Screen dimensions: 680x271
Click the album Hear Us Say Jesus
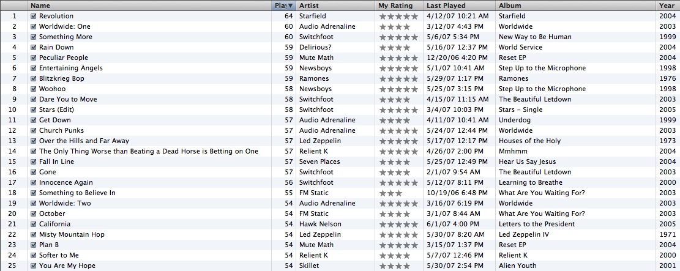(528, 161)
